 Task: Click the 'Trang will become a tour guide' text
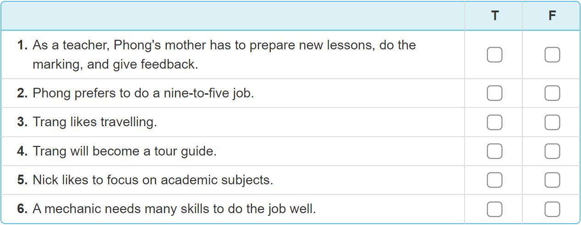coord(124,151)
